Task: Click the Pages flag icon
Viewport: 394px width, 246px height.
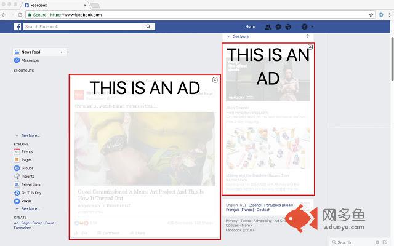Action: (x=17, y=160)
